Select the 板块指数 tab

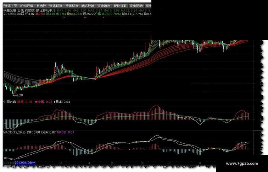click(120, 6)
